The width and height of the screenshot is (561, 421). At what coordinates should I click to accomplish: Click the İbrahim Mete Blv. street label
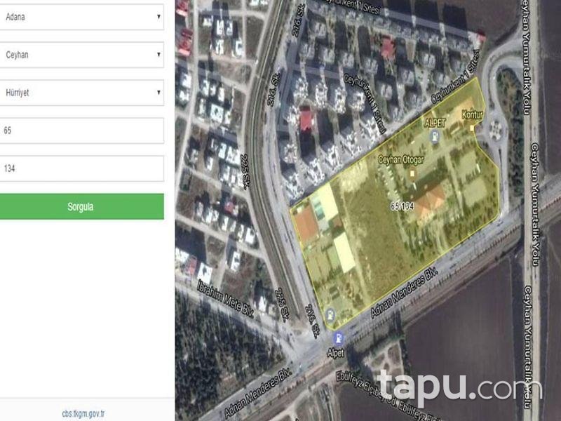point(225,298)
